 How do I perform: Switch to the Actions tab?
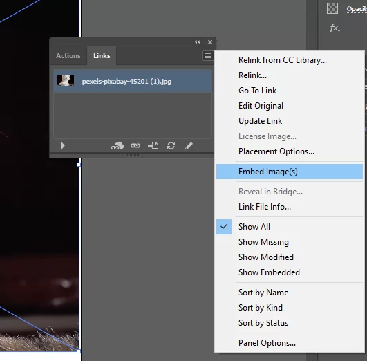[68, 56]
